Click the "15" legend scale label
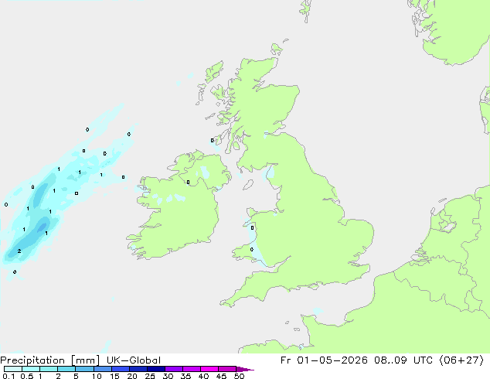The image size is (490, 379). click(x=114, y=376)
